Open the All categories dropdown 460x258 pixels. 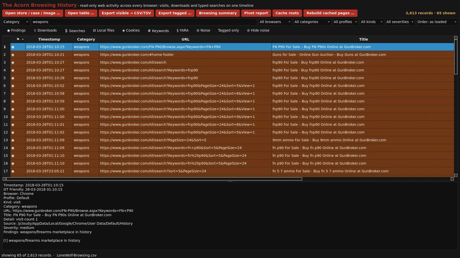click(312, 22)
